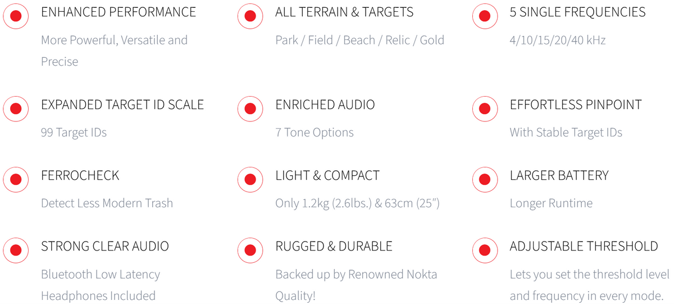Select the red circle icon by Light & Compact

point(251,180)
